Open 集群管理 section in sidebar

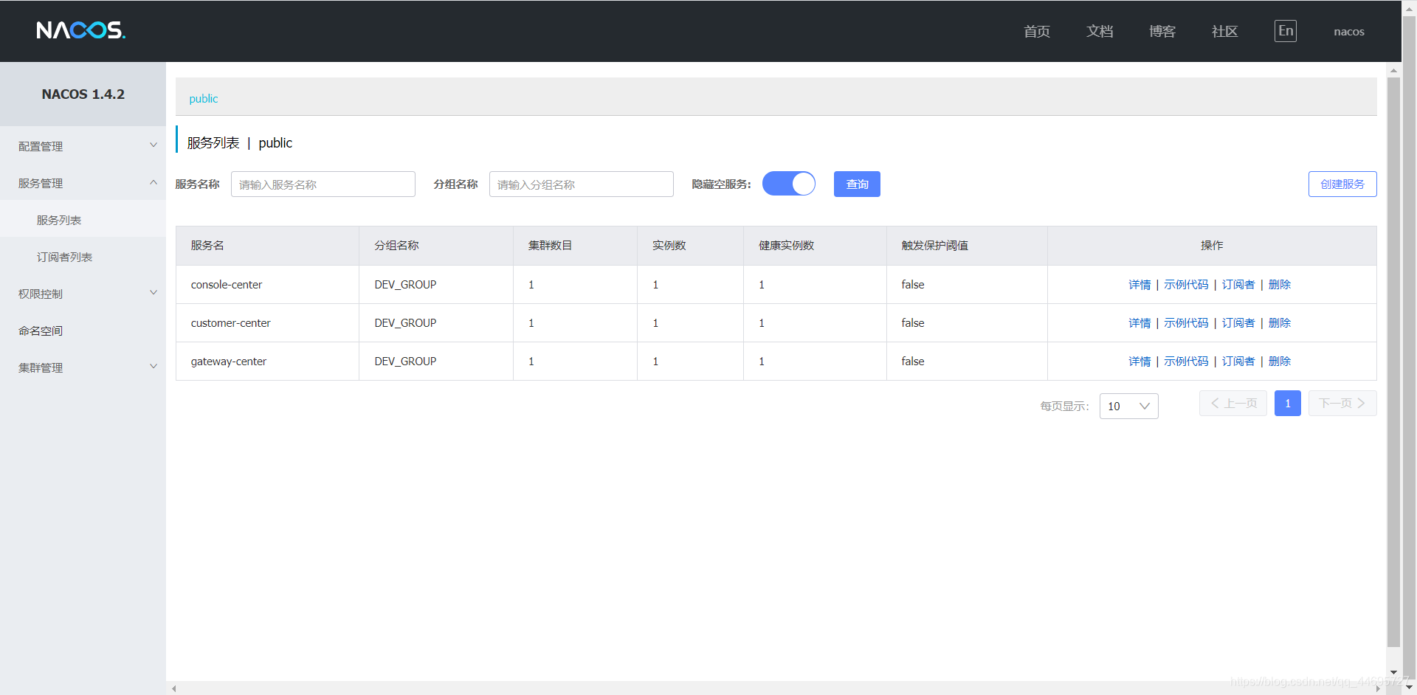click(83, 367)
